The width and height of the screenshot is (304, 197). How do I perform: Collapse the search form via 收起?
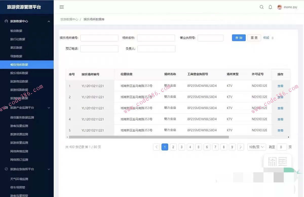point(266,38)
